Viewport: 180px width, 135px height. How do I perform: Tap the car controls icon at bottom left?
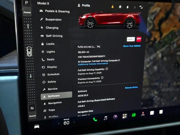click(x=37, y=127)
